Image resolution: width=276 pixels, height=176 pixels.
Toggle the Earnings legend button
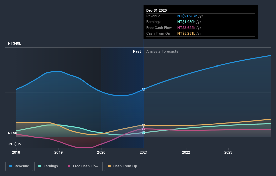coord(48,166)
